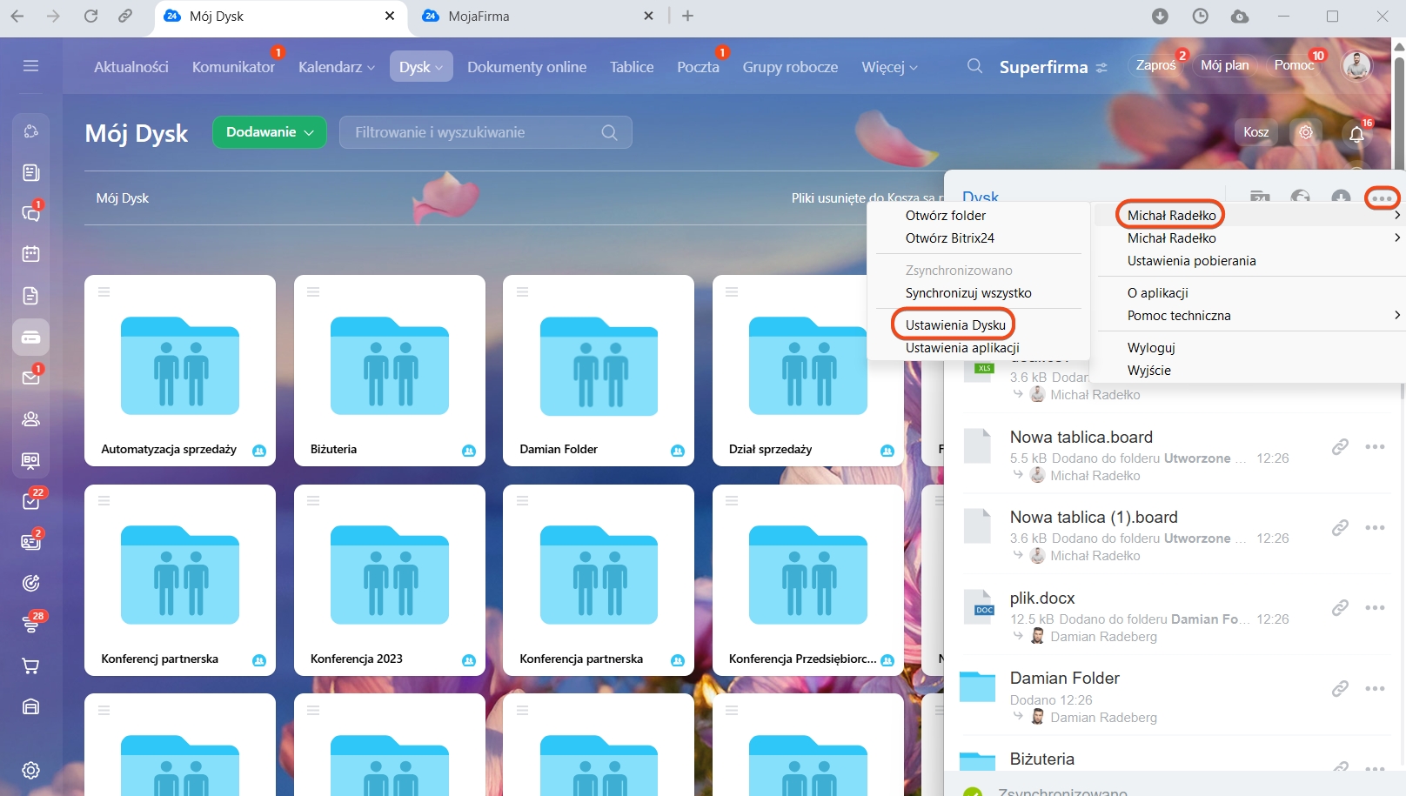The height and width of the screenshot is (796, 1406).
Task: Reload the page with browser refresh button
Action: tap(90, 17)
